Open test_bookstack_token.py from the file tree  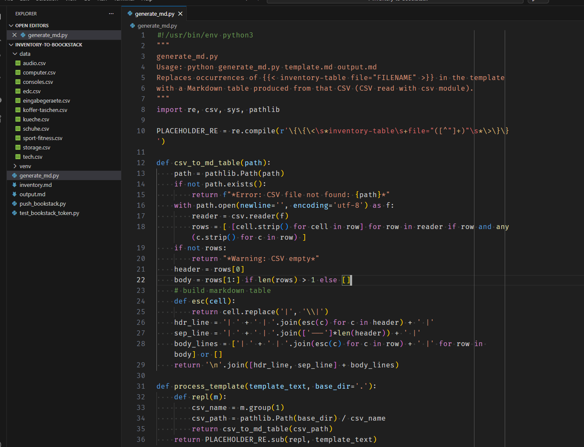tap(49, 213)
